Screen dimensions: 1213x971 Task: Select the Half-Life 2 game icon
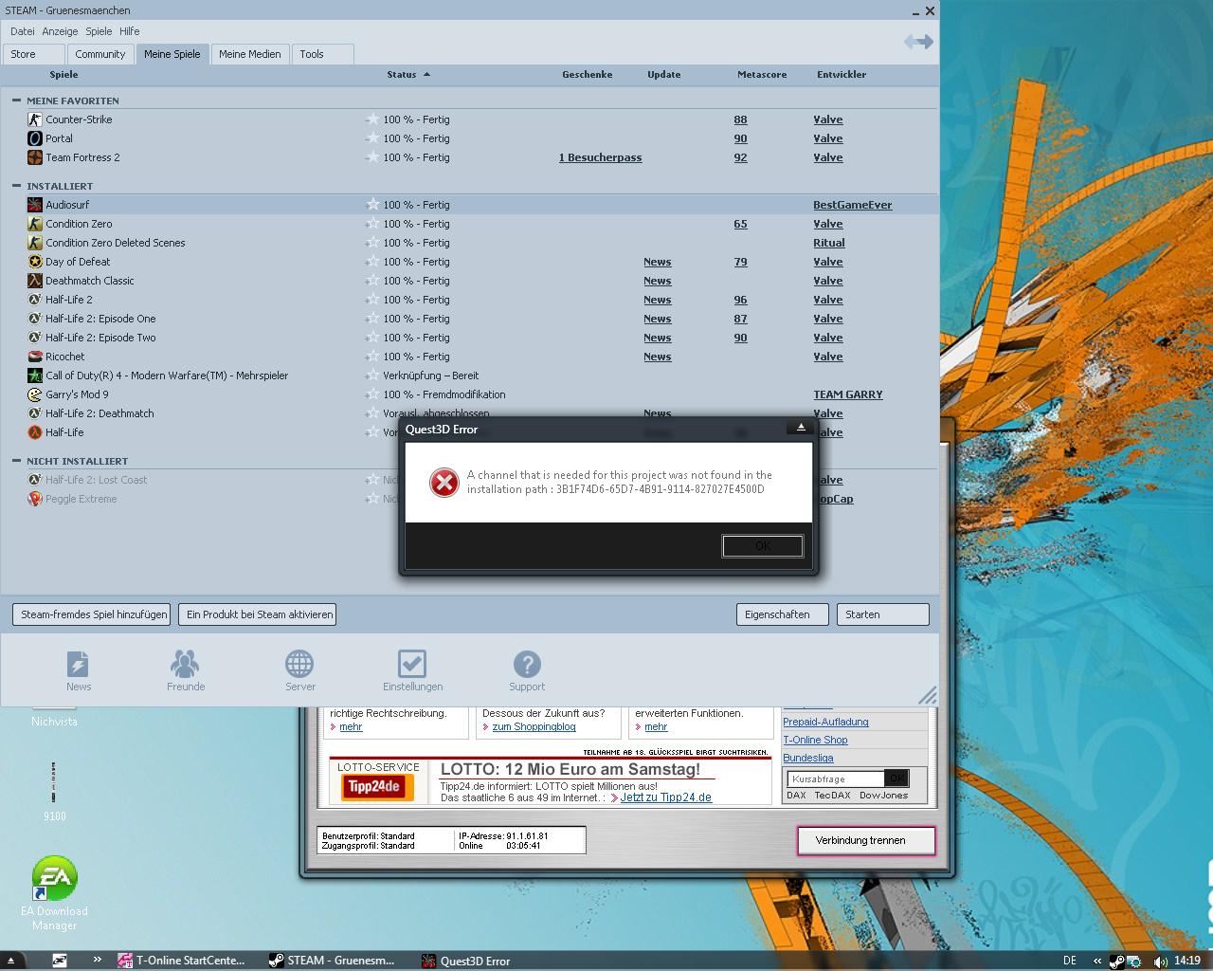[35, 300]
